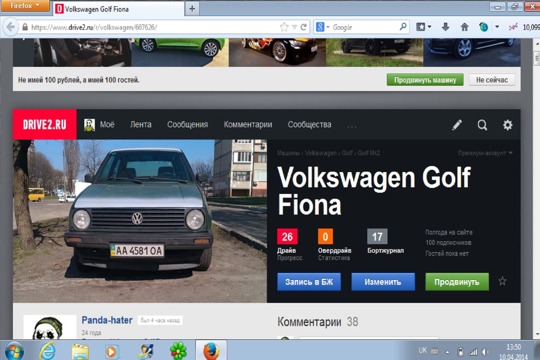Open the Сообщения menu item
Image resolution: width=540 pixels, height=360 pixels.
(x=187, y=124)
